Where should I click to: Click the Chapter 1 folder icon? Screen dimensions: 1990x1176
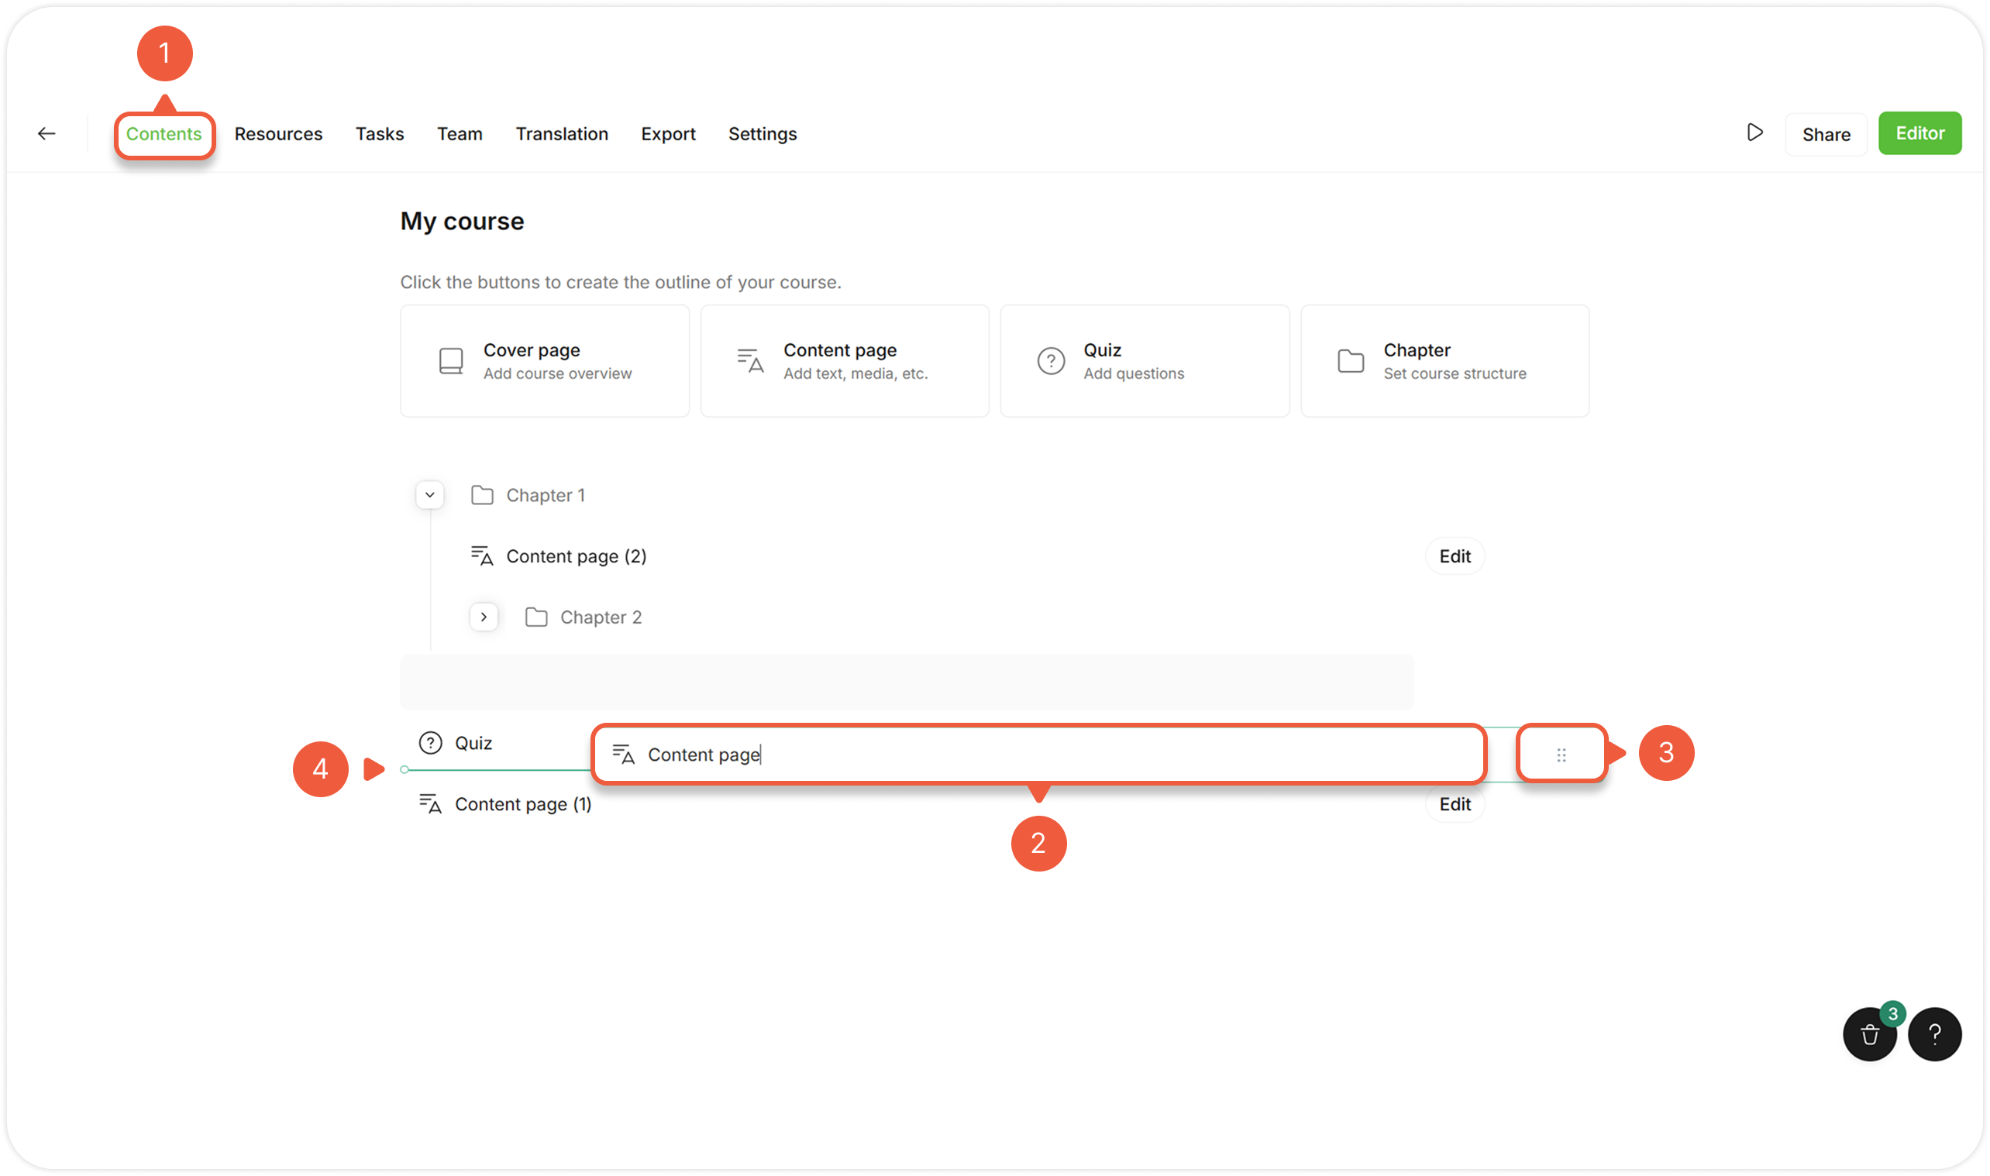coord(482,495)
